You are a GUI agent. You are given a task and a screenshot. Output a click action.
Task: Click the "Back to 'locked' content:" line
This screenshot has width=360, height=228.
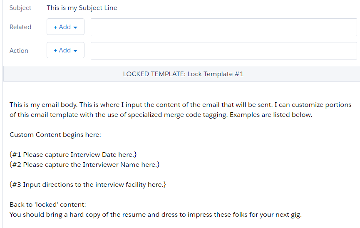point(47,205)
